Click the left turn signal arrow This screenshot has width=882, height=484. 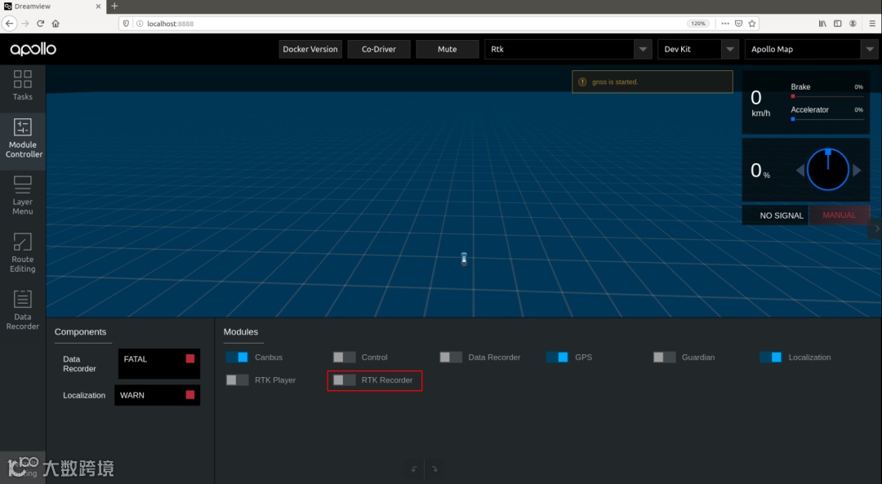[800, 171]
